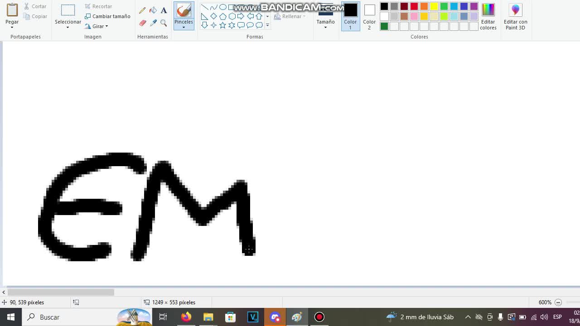Choose the cloud callout shape

coord(259,25)
